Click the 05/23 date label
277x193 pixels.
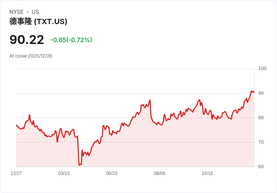coord(112,173)
